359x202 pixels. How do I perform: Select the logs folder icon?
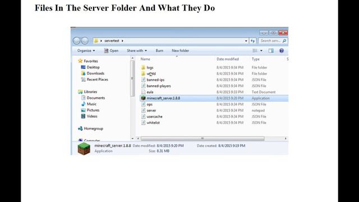point(144,67)
